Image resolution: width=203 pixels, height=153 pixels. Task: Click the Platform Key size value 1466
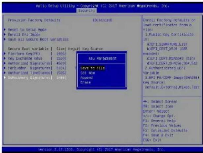[60, 53]
